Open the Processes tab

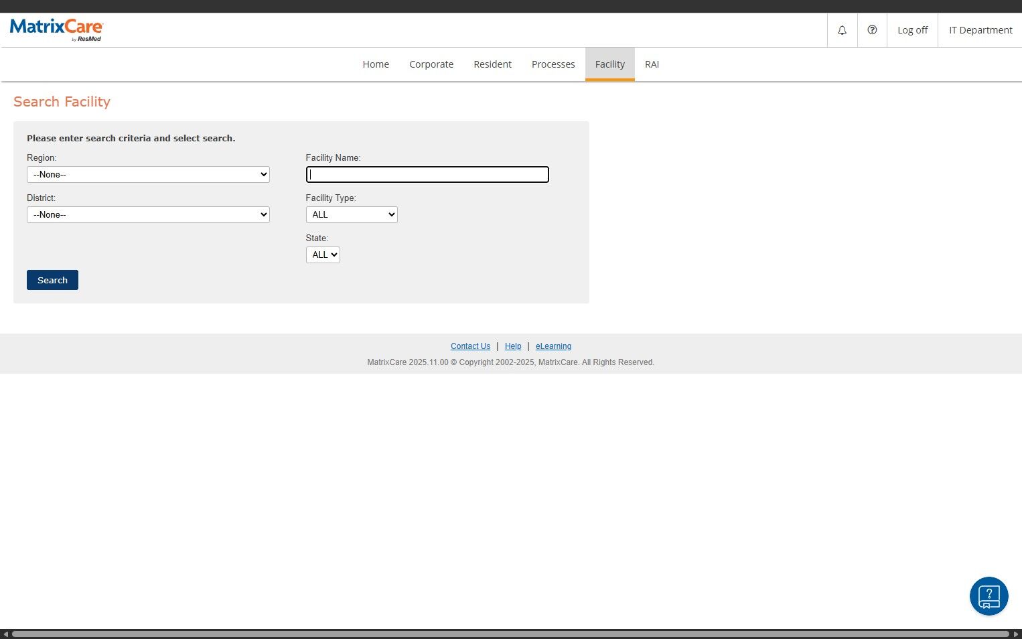pyautogui.click(x=553, y=64)
